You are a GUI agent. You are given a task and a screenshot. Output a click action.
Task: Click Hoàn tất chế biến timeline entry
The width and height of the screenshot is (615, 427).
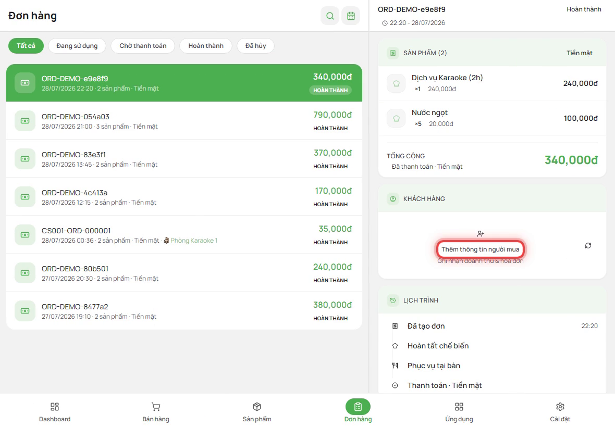click(495, 346)
